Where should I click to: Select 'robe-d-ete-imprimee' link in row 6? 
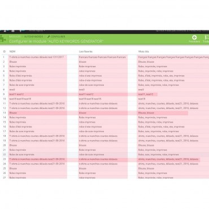tap(90, 80)
